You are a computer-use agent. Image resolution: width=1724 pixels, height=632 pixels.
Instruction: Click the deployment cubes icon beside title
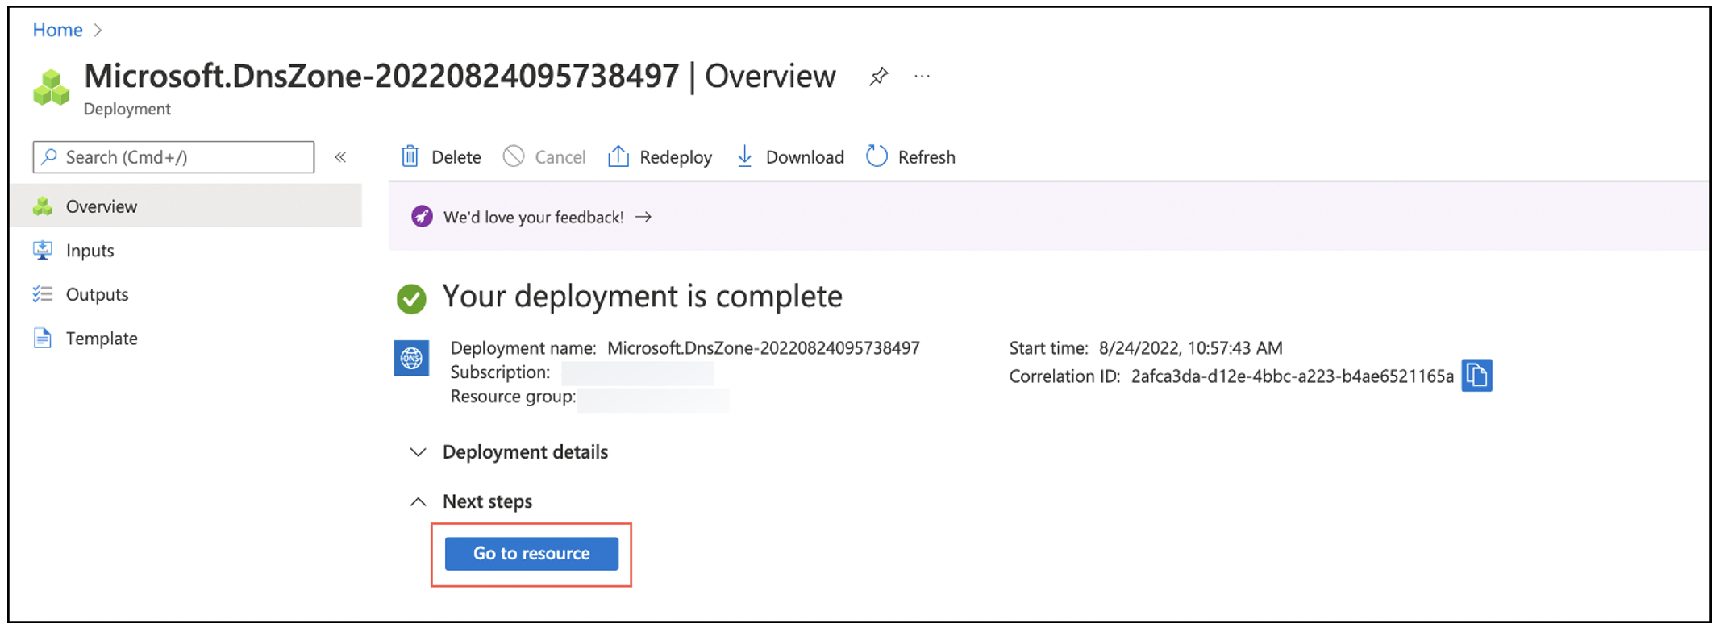tap(51, 87)
